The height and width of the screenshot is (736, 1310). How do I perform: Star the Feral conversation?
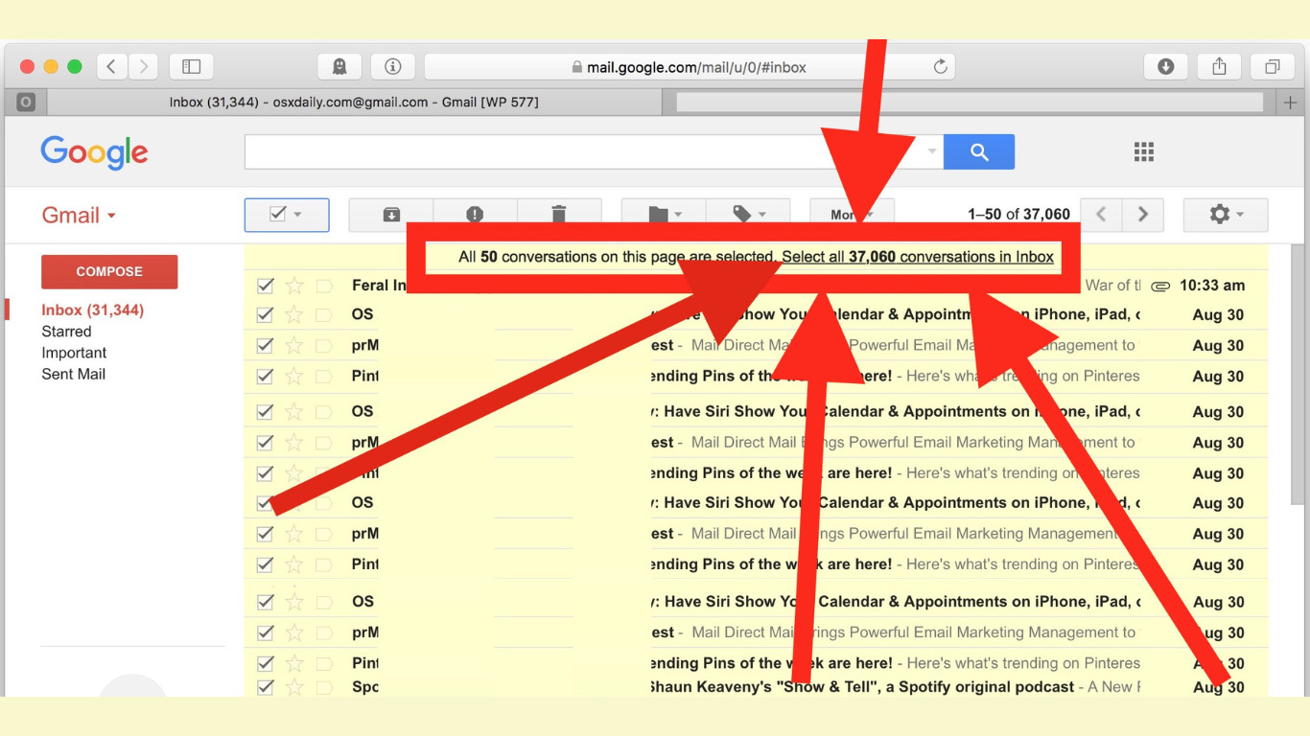(294, 285)
